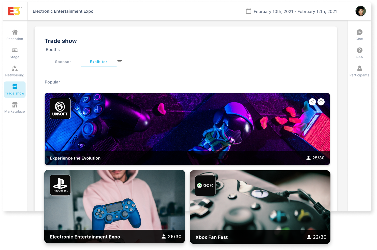The image size is (377, 250).
Task: Click the Electronic Entertainment Expo booth caption
Action: point(85,237)
